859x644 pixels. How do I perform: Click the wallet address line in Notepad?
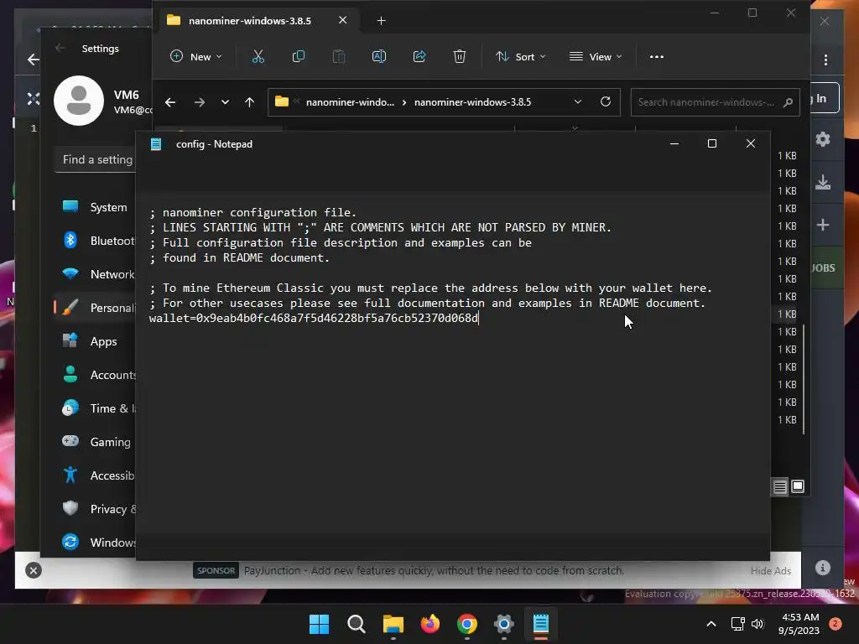click(x=314, y=318)
